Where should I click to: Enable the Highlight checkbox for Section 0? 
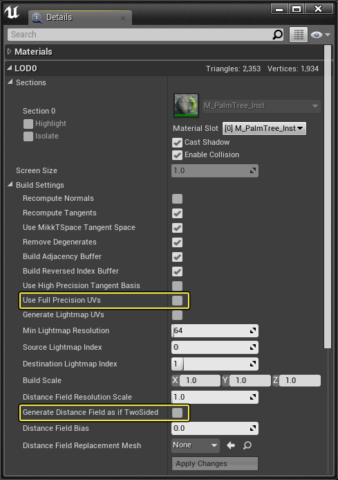28,124
